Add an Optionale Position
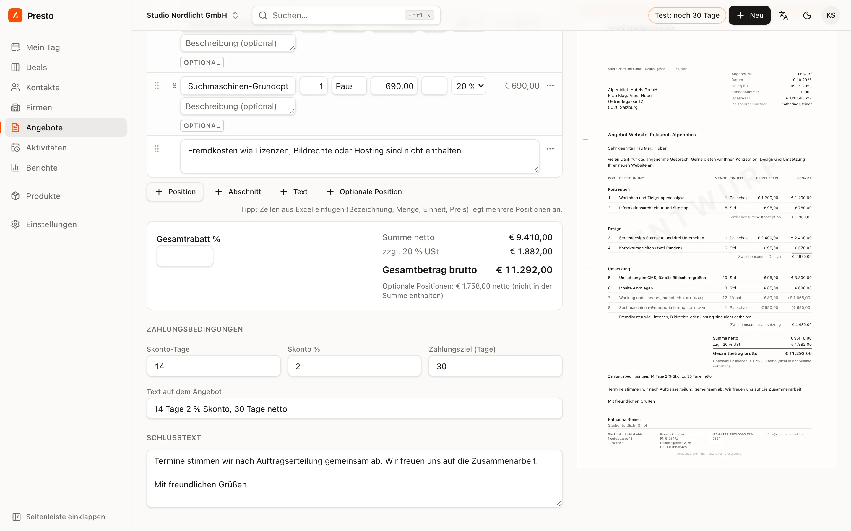The image size is (851, 531). 364,192
